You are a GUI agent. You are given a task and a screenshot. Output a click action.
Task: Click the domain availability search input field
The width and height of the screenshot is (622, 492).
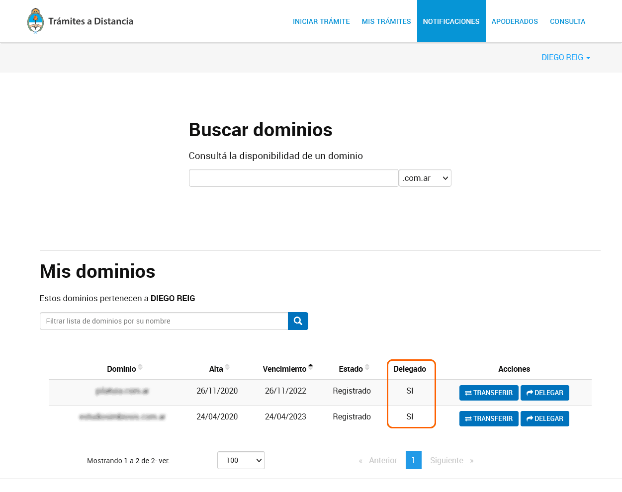click(293, 178)
